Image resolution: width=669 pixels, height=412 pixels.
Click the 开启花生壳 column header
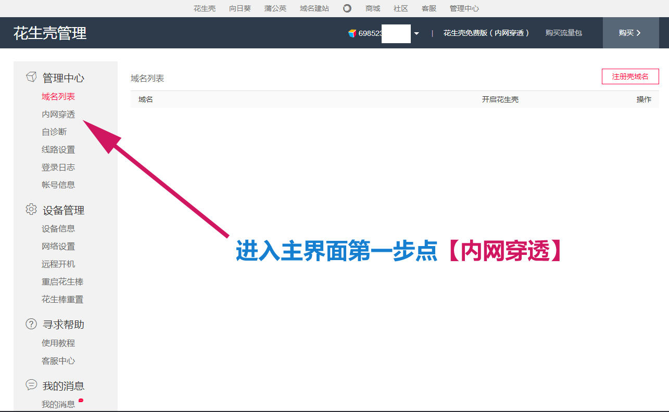coord(500,99)
